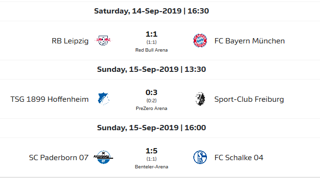Select the Sunday 15-Sep-2019 16:00 header

151,128
